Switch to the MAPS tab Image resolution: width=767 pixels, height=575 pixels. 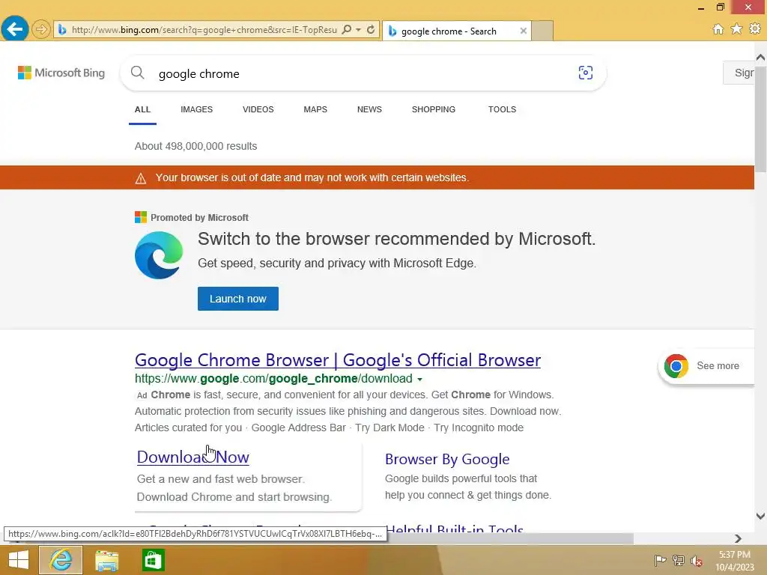pos(315,109)
